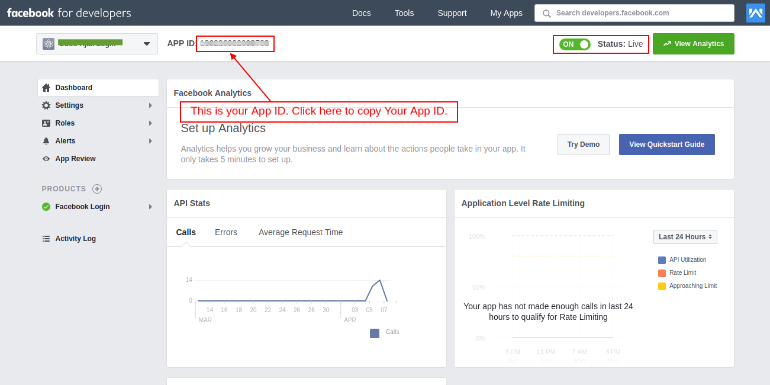
Task: Click the Settings gear icon
Action: tap(46, 105)
